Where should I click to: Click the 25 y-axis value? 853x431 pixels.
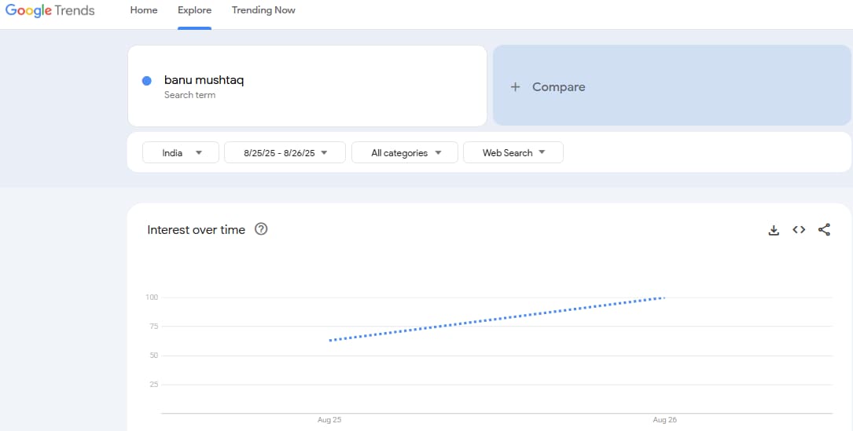[153, 385]
